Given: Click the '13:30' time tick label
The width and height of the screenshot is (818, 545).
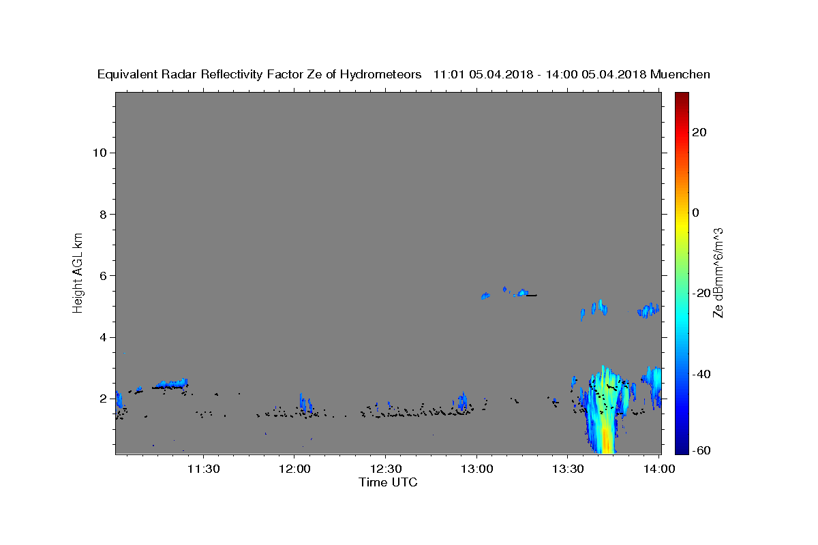Looking at the screenshot, I should [567, 469].
